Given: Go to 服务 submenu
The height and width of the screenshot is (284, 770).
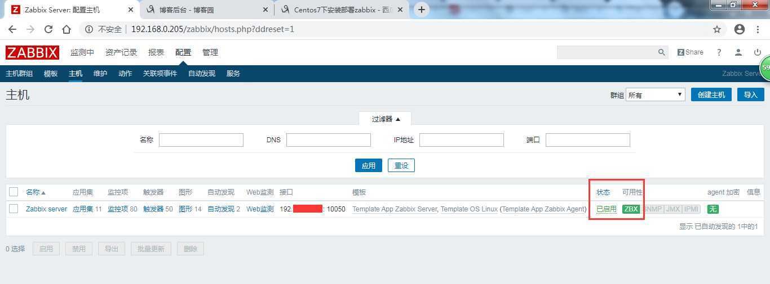Looking at the screenshot, I should pos(233,74).
